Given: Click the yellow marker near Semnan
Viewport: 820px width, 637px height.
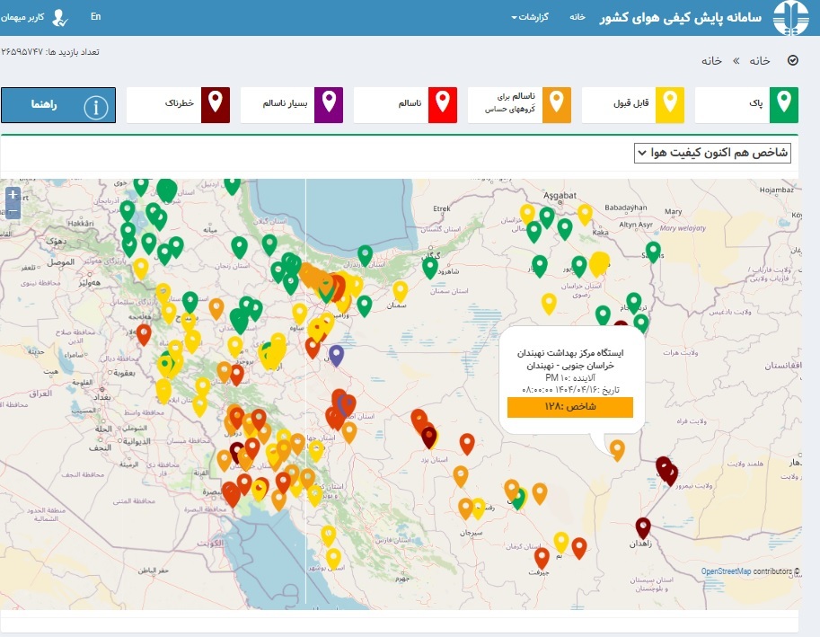Looking at the screenshot, I should point(400,291).
